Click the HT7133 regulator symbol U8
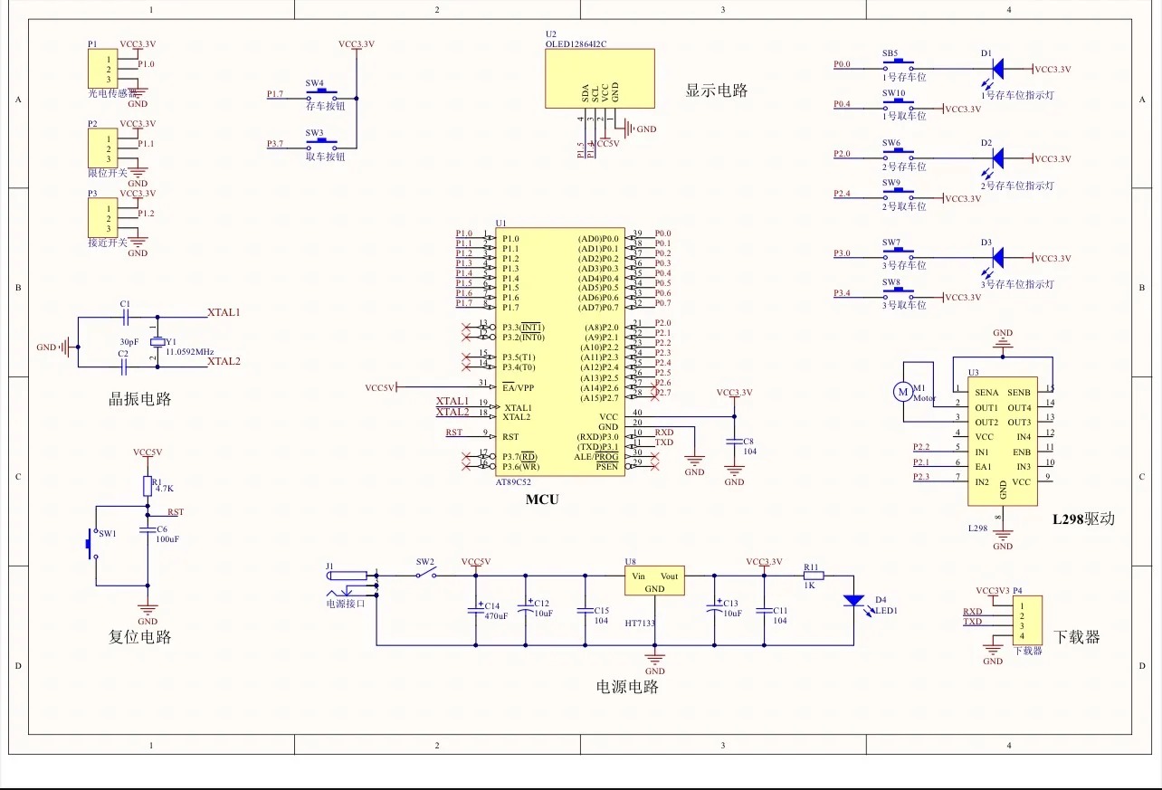The image size is (1162, 790). click(655, 582)
